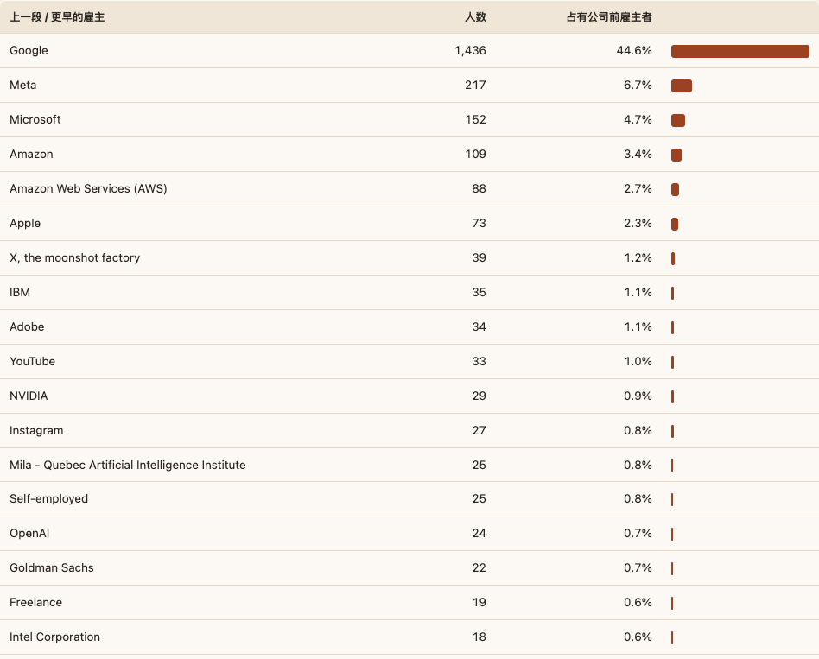
Task: Click Google's 44.6% value
Action: pyautogui.click(x=634, y=51)
